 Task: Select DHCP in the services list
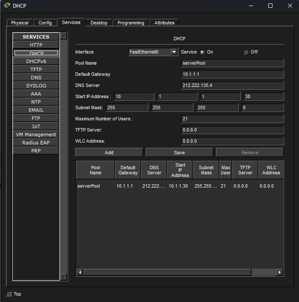(x=36, y=53)
